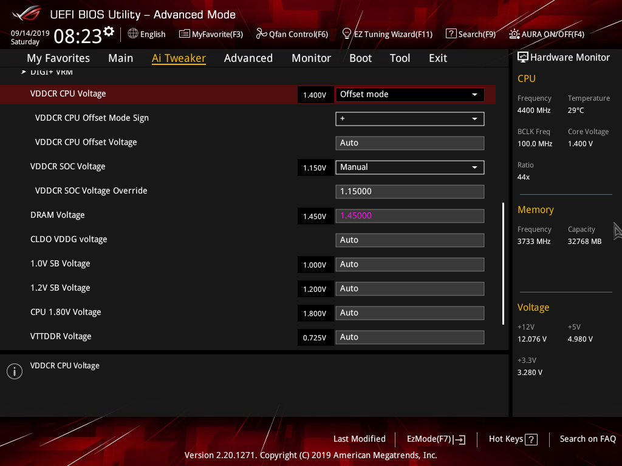Switch to the Tool tab

click(400, 58)
